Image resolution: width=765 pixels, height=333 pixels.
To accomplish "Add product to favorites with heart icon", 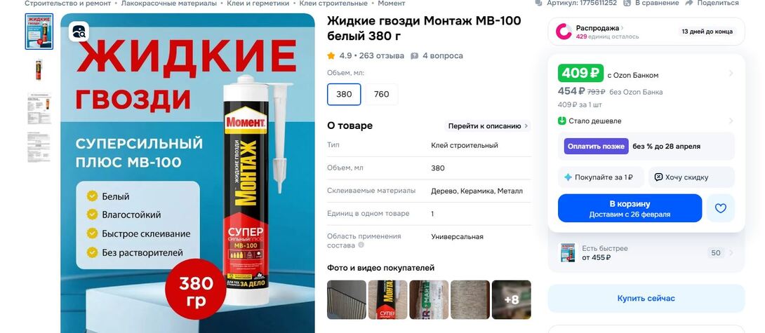I will (721, 208).
